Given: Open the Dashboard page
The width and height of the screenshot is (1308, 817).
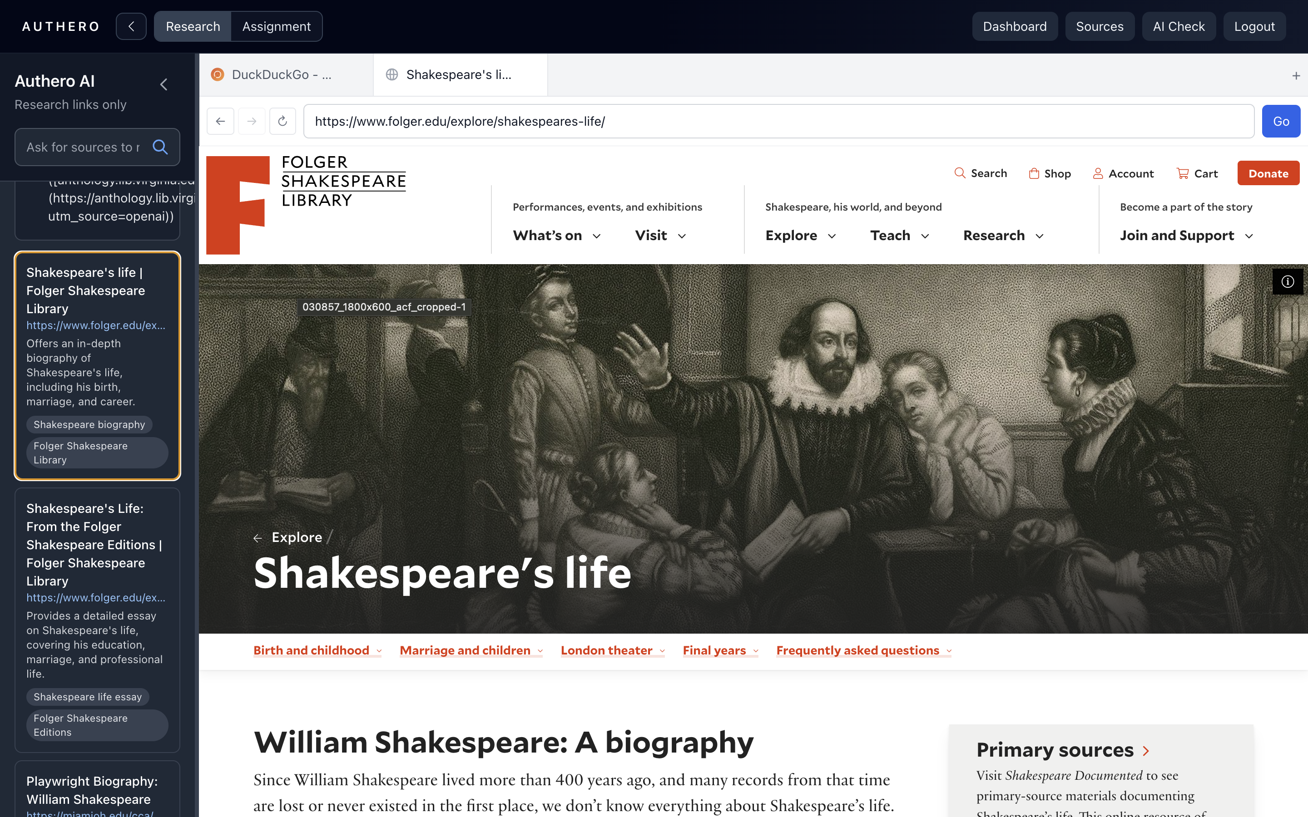Looking at the screenshot, I should 1015,26.
